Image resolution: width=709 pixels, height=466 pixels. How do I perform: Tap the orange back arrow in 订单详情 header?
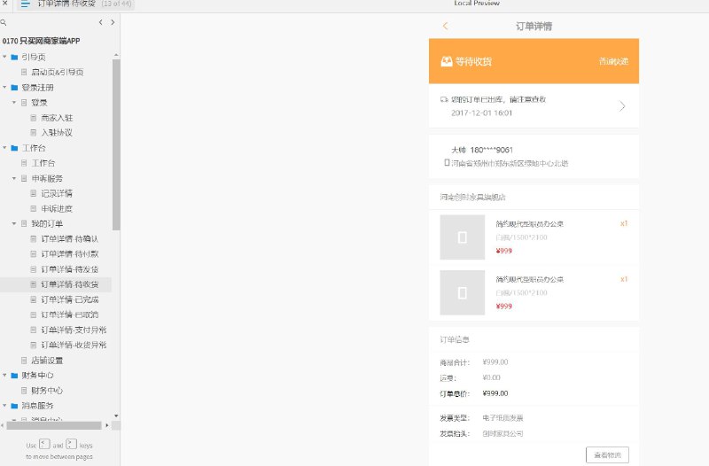tap(446, 26)
